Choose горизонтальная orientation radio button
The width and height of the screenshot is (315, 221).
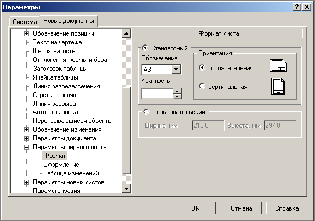tap(202, 67)
